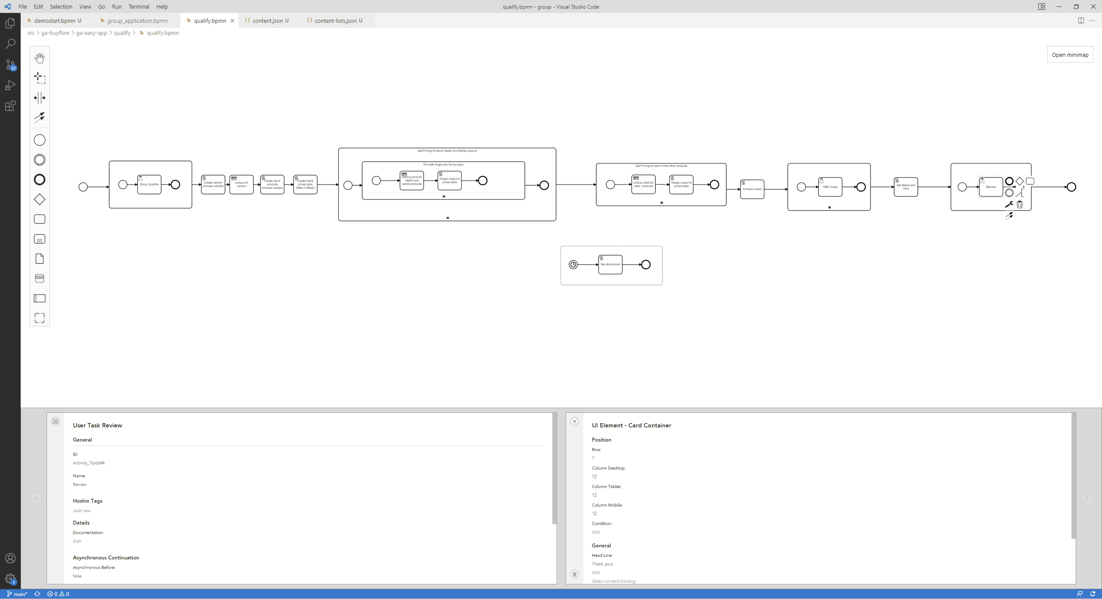
Task: Click the main* branch in the status bar
Action: click(17, 594)
